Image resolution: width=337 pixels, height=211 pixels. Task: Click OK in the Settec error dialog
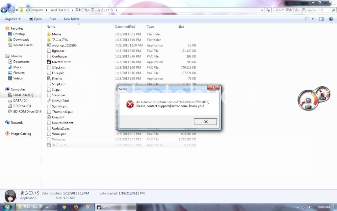(205, 122)
